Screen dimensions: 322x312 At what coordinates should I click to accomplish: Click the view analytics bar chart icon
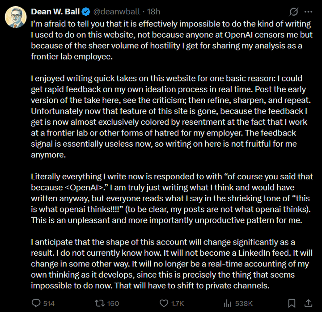[x=228, y=303]
